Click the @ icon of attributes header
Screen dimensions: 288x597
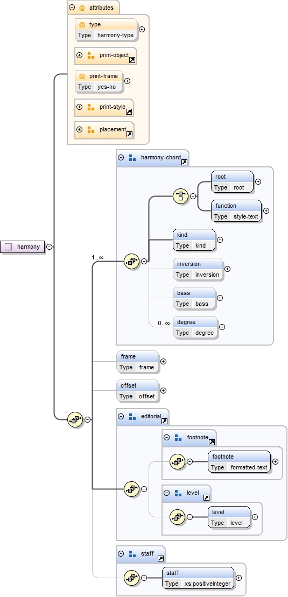82,8
